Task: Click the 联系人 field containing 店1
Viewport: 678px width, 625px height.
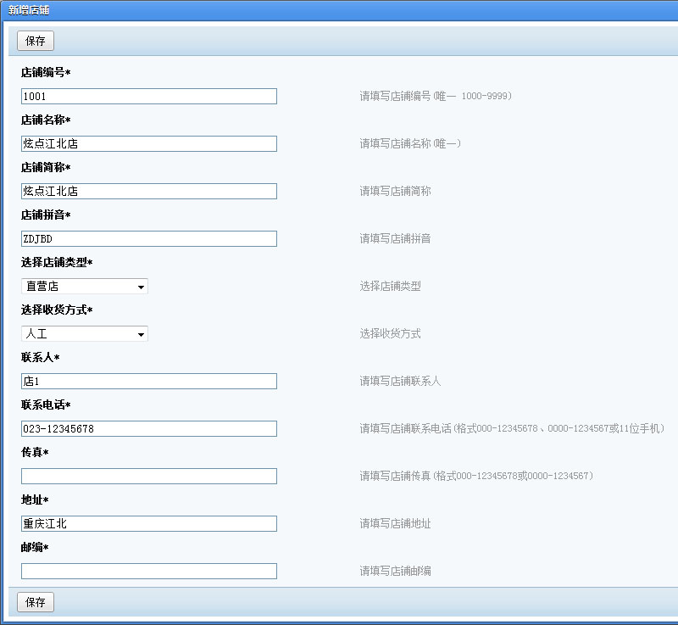Action: point(149,381)
